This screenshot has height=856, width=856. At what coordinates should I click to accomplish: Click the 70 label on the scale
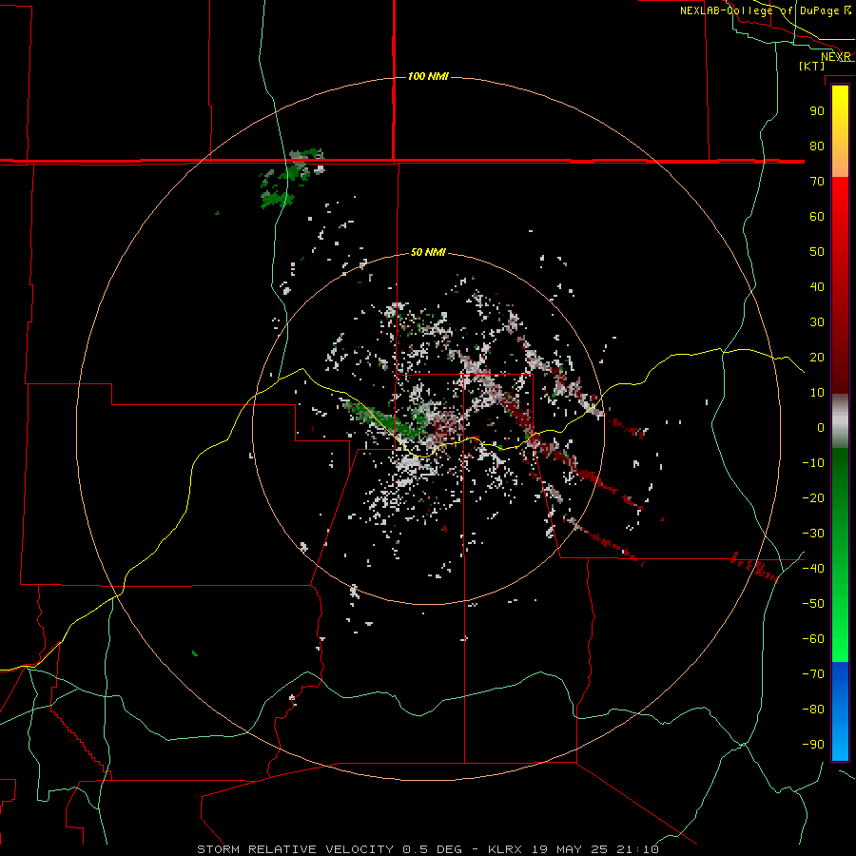pos(817,182)
